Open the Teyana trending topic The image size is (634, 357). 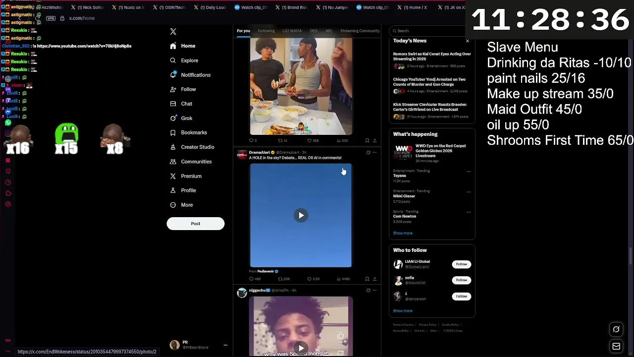400,176
